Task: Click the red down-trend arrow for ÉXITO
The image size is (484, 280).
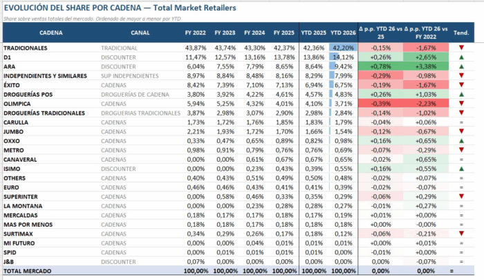Action: click(x=461, y=85)
